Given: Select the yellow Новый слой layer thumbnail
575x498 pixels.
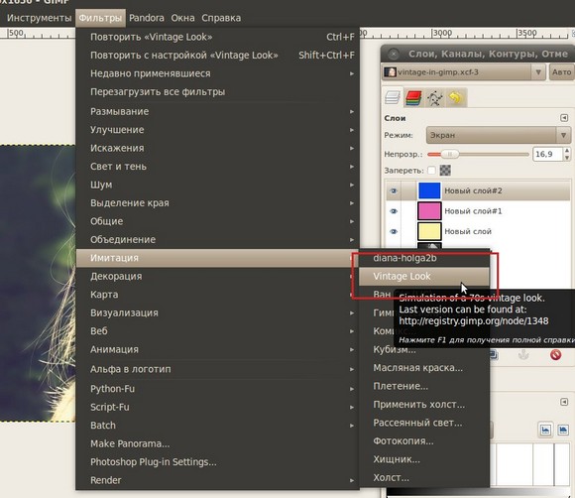Looking at the screenshot, I should (x=429, y=231).
